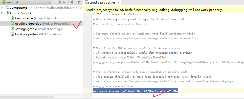Open the project panel gear settings
The height and width of the screenshot is (99, 244).
[x=73, y=2]
